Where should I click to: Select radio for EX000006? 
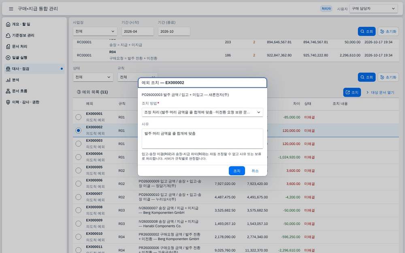(x=78, y=183)
